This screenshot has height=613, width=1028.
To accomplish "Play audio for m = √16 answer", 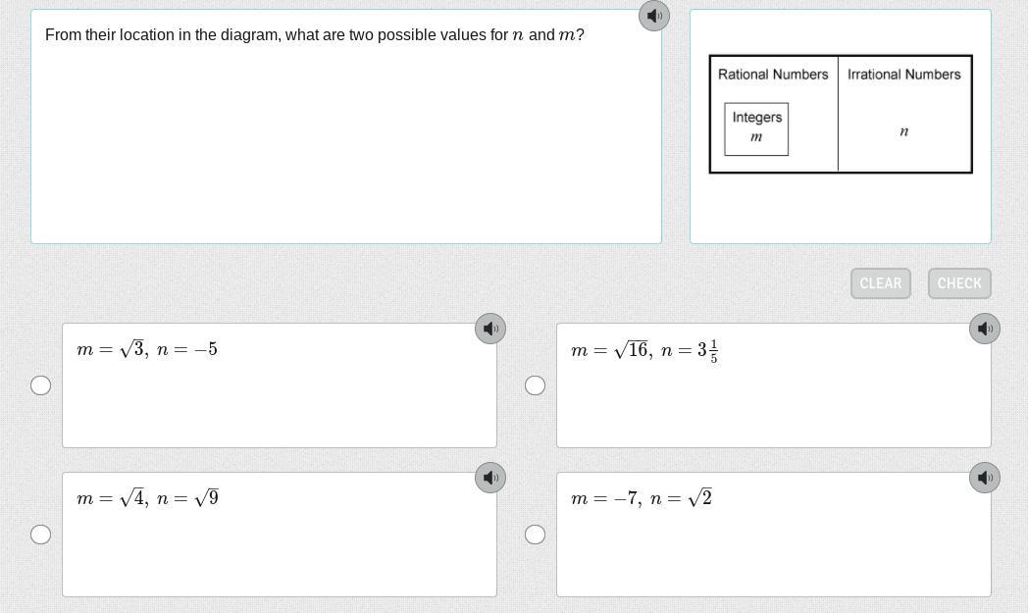I will pos(984,329).
